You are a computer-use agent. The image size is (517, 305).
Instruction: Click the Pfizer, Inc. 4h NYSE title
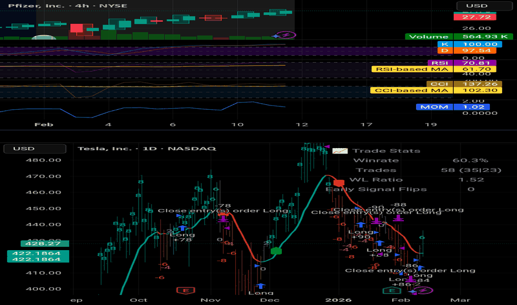pos(68,6)
